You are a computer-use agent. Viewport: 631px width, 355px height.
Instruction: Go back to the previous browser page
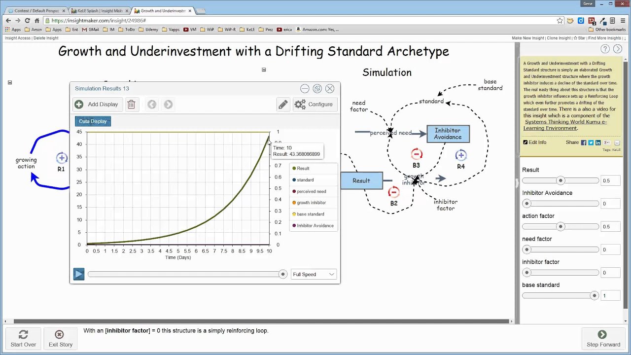tap(8, 21)
